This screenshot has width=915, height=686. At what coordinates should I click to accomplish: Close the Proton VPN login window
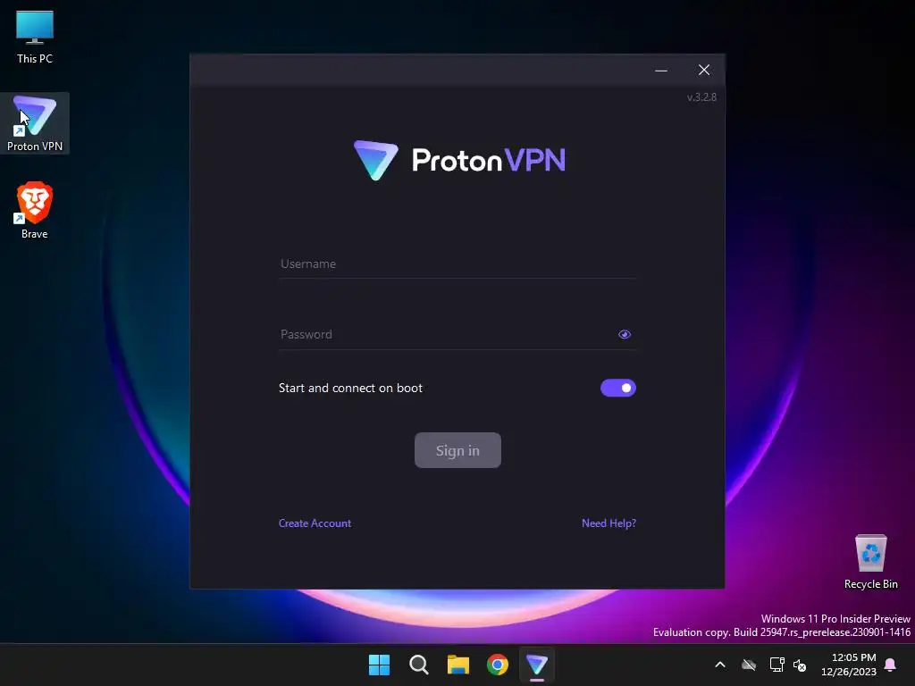tap(704, 71)
